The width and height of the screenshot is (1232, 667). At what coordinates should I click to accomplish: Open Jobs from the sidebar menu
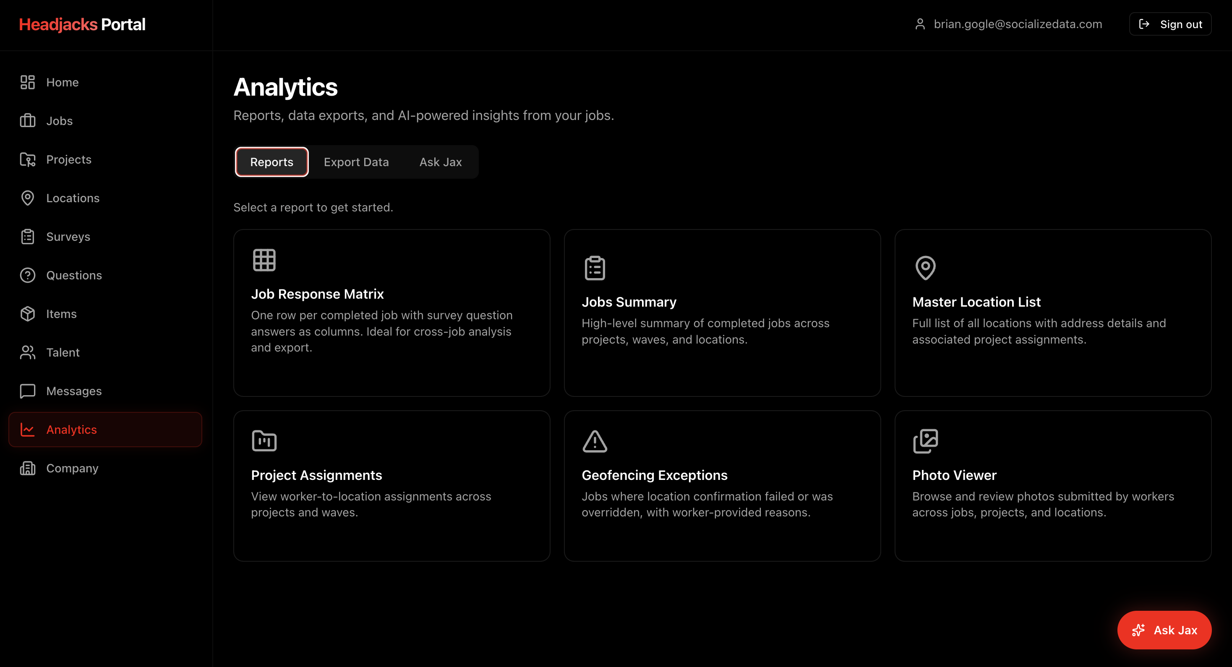click(x=105, y=121)
